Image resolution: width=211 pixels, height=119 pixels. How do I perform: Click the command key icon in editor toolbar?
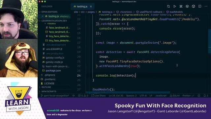(181, 6)
